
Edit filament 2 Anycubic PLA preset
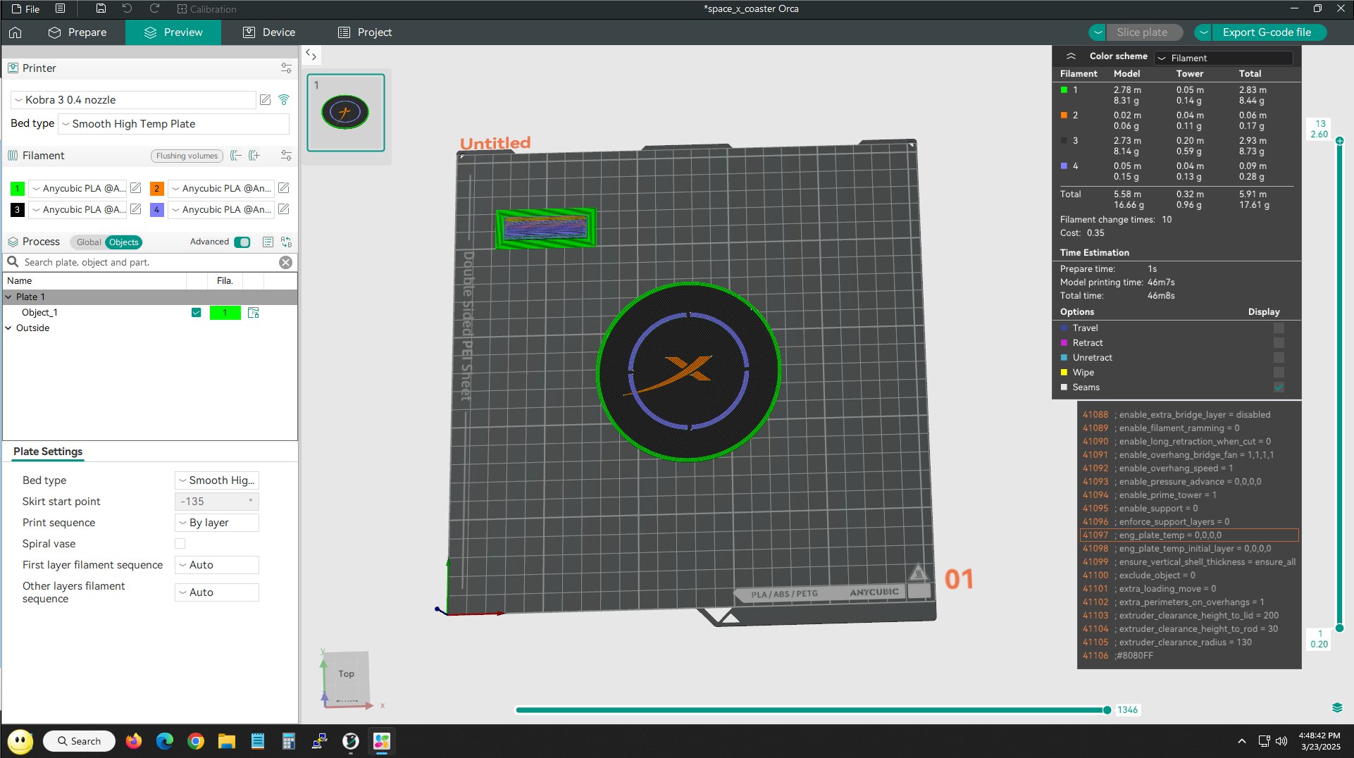pyautogui.click(x=283, y=188)
